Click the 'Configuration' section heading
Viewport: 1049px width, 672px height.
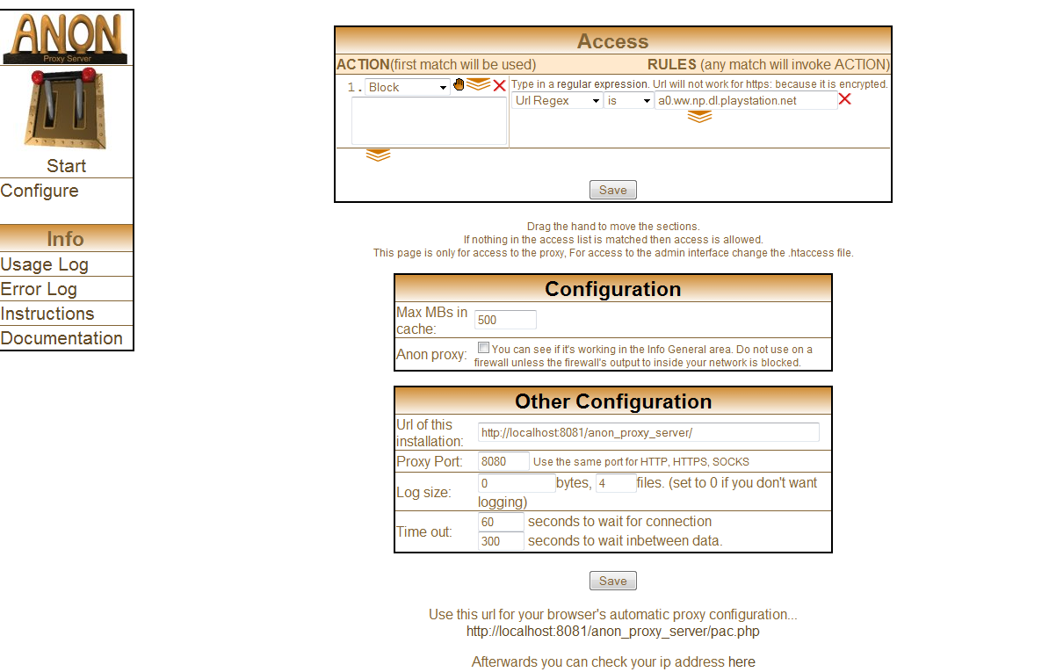tap(613, 289)
